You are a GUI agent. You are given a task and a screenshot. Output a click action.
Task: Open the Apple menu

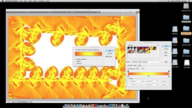click(3, 1)
